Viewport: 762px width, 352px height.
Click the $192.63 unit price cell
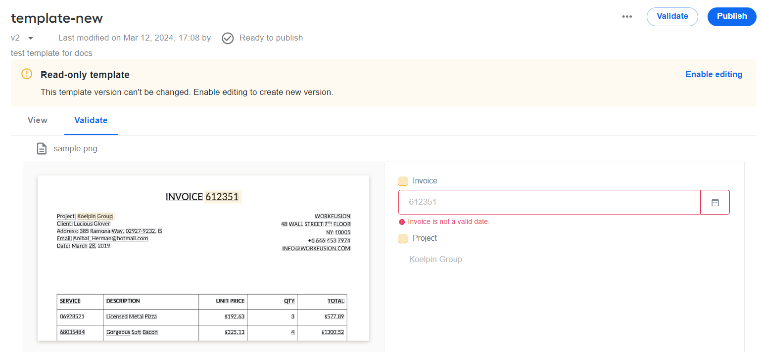coord(235,316)
